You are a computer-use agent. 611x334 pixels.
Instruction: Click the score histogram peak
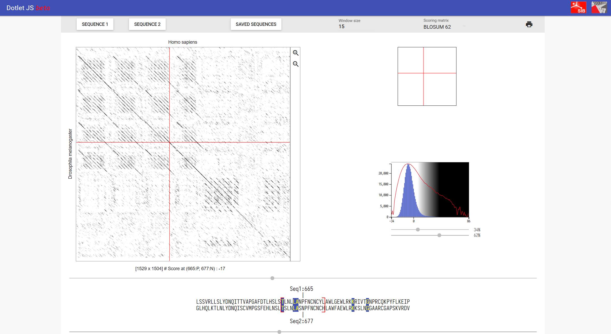pyautogui.click(x=408, y=165)
